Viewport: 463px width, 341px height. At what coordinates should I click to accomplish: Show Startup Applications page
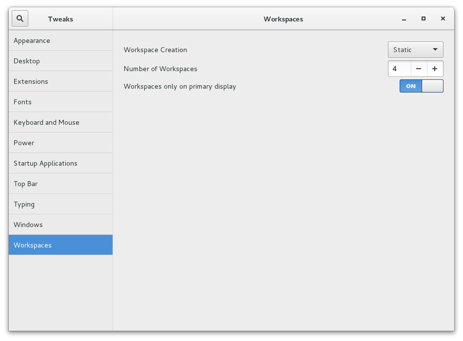pos(60,163)
